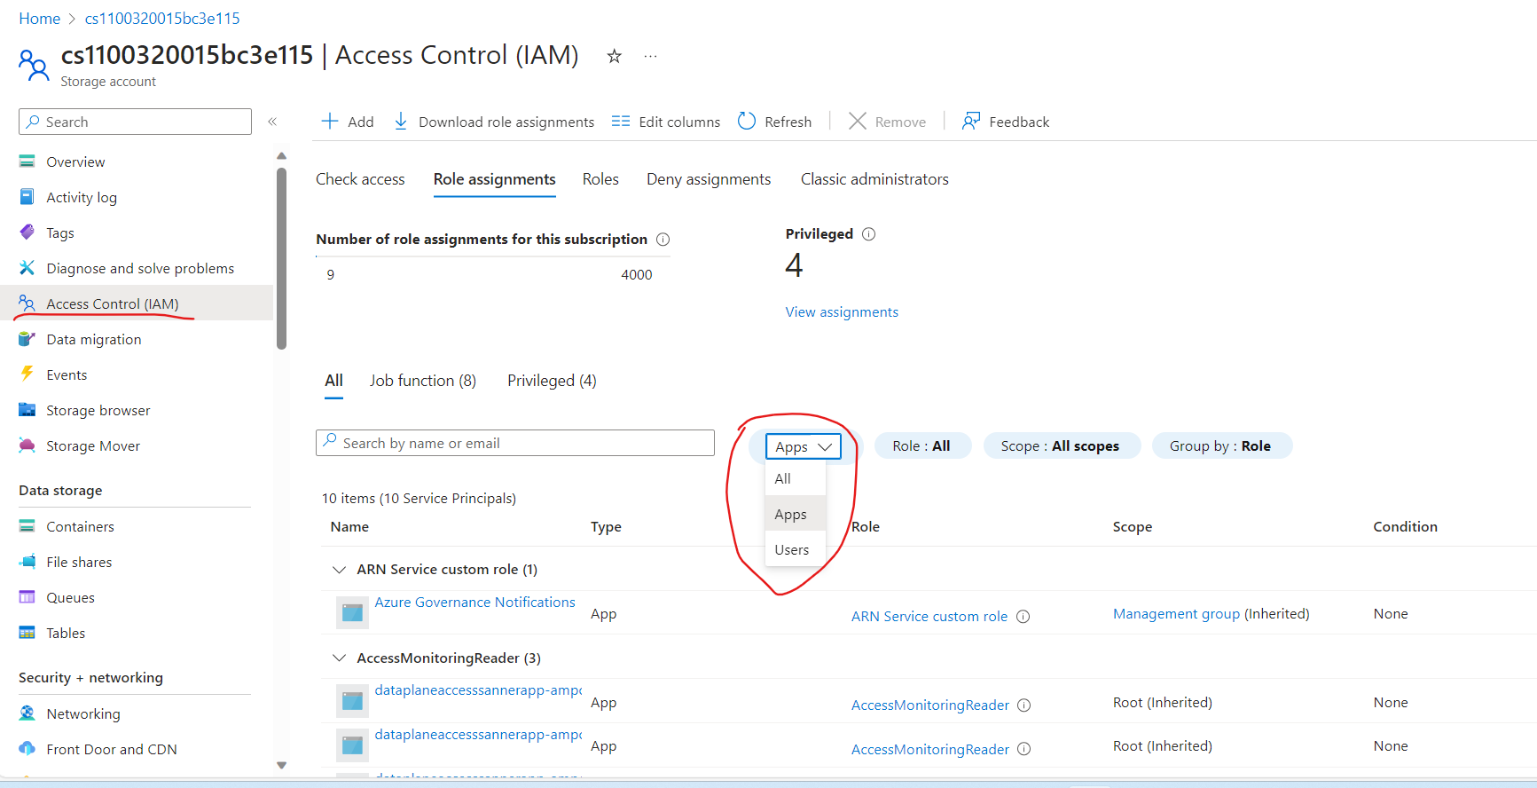Image resolution: width=1537 pixels, height=788 pixels.
Task: Click the sidebar Search field
Action: [135, 122]
